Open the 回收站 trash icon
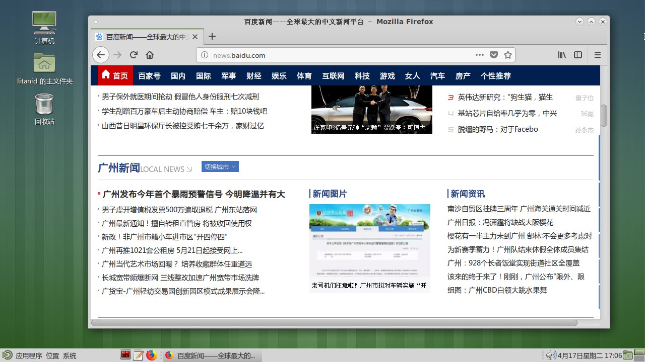 click(x=44, y=109)
